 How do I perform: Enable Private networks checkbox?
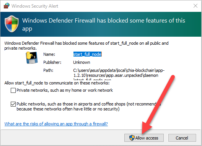pyautogui.click(x=13, y=90)
